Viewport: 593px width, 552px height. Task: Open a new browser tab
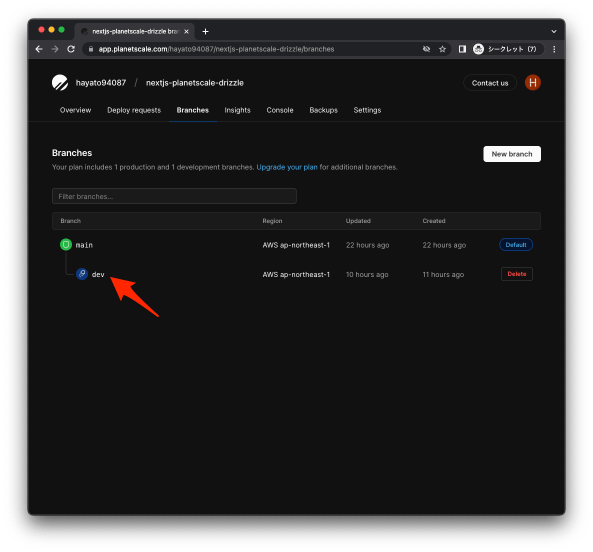pos(205,31)
